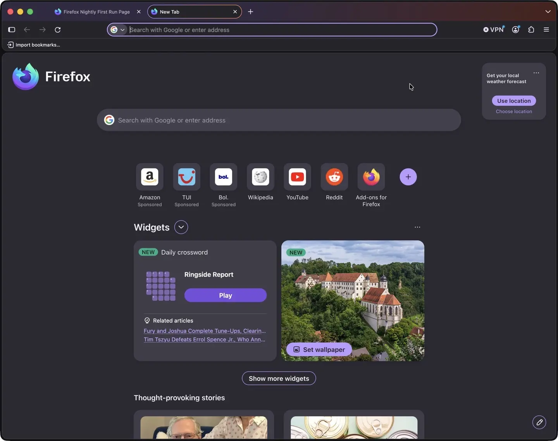Screen dimensions: 558x441
Task: Open the Extensions puzzle icon
Action: tap(531, 29)
